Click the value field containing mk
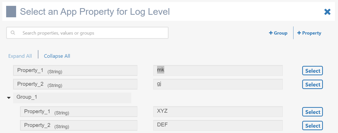This screenshot has width=338, height=133. 217,70
